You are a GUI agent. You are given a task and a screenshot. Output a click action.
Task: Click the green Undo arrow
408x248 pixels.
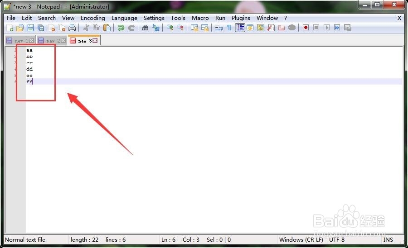(121, 28)
